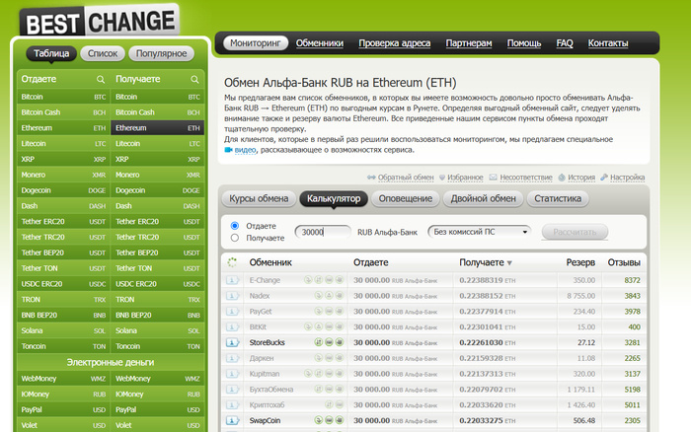Click the search icon next to Получаете
This screenshot has width=691, height=432.
(194, 79)
